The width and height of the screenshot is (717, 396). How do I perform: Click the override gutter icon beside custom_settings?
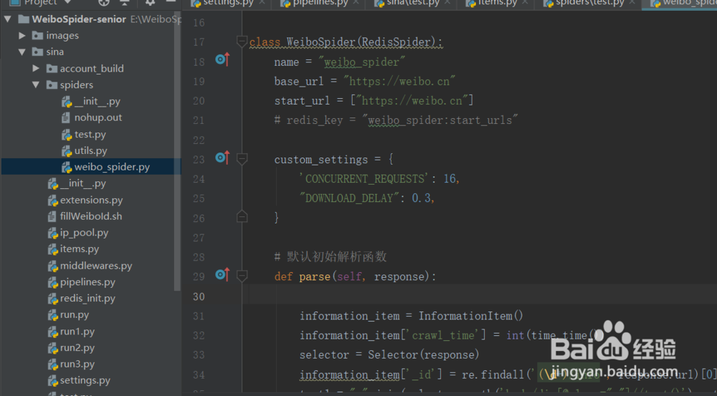pyautogui.click(x=222, y=158)
